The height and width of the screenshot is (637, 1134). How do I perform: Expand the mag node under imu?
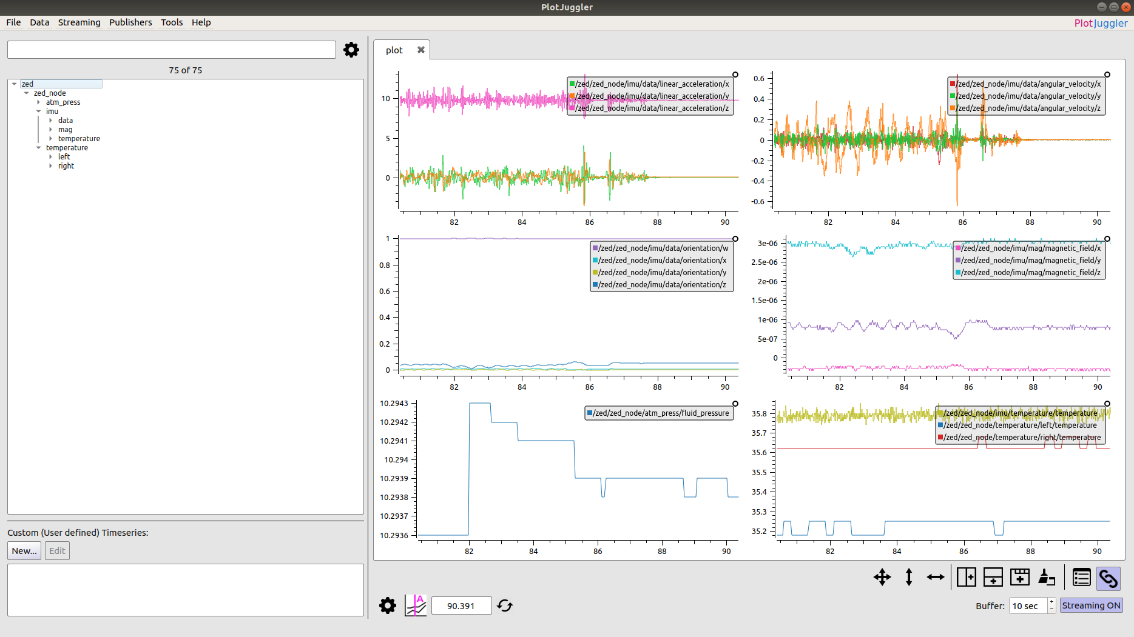coord(51,130)
